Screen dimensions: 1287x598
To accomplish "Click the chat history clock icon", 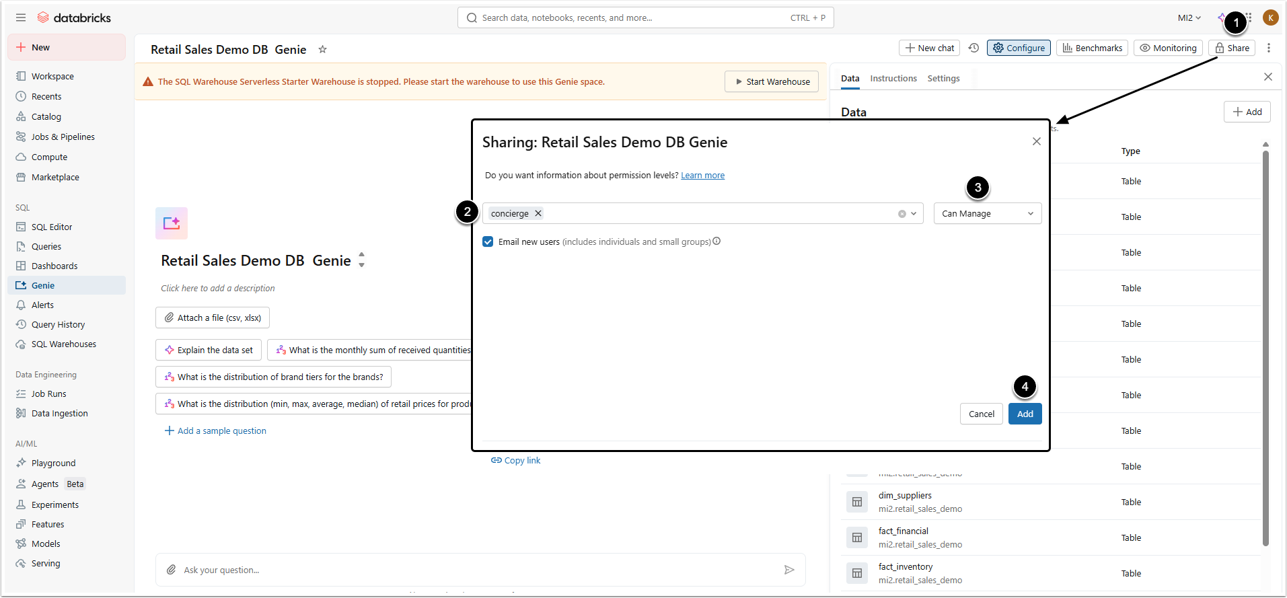I will pyautogui.click(x=973, y=48).
